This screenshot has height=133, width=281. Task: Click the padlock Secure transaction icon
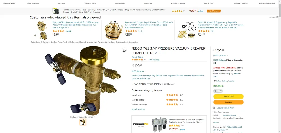click(214, 108)
